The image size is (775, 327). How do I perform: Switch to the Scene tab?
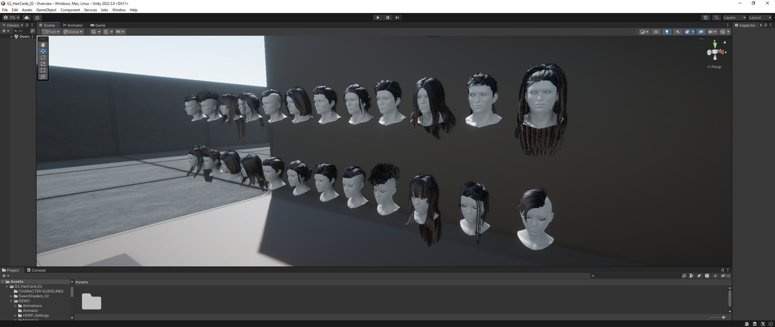pyautogui.click(x=48, y=25)
